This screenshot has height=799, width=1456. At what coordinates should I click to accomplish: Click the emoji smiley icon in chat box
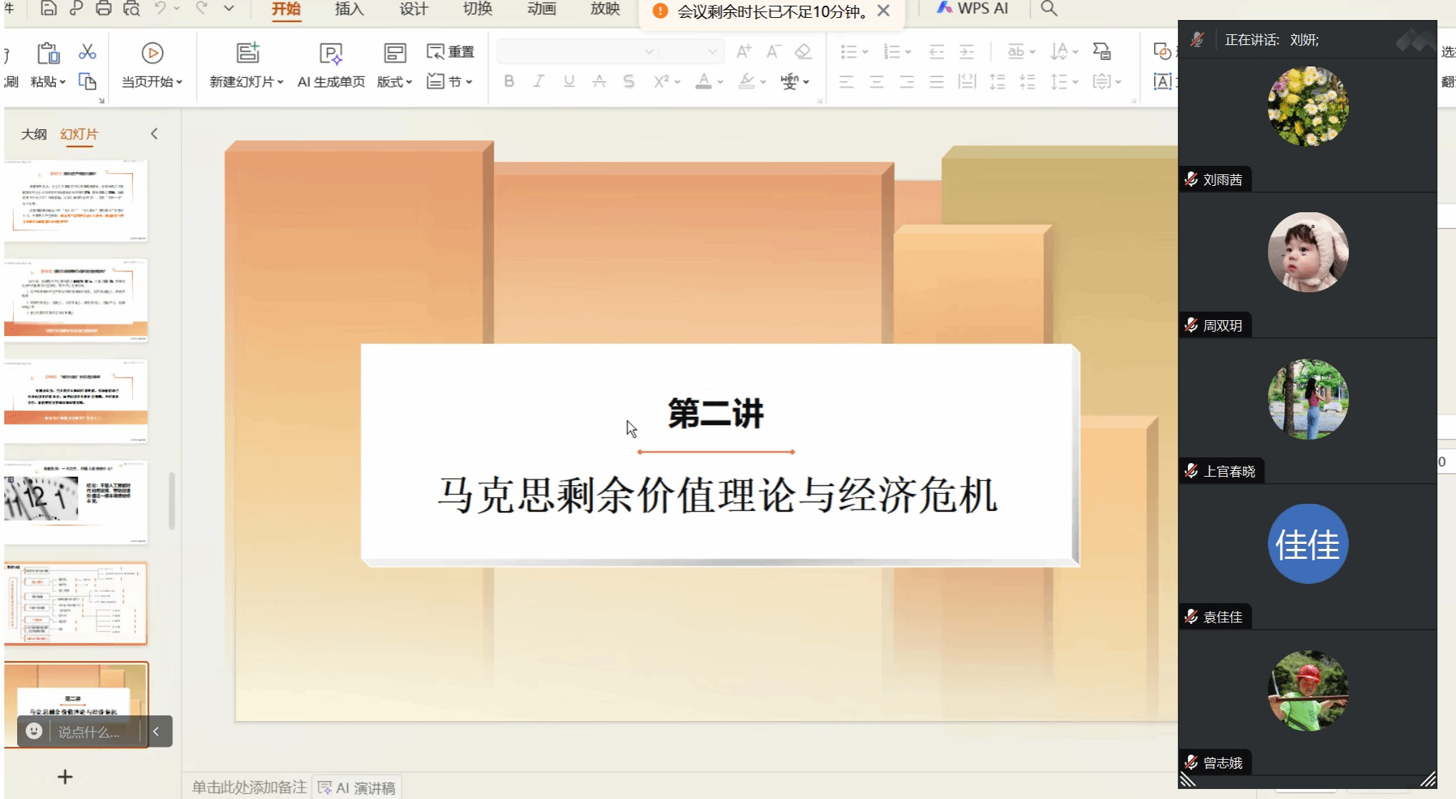(34, 731)
